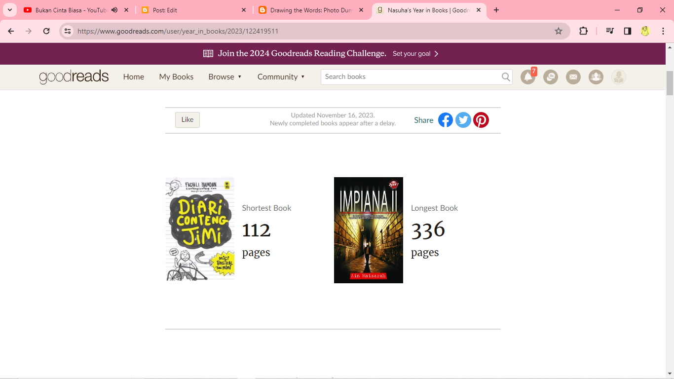Click scrollbar up arrow
Screen dimensions: 674x379
(670, 47)
